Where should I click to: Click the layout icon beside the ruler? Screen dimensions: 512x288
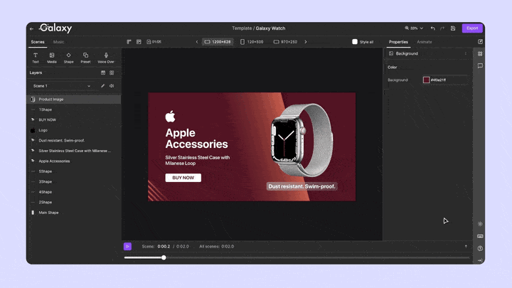139,42
